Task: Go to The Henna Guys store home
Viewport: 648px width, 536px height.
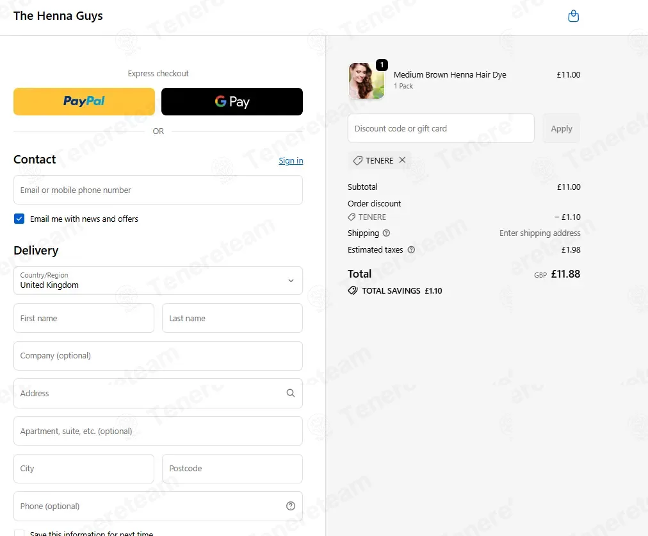Action: click(58, 16)
